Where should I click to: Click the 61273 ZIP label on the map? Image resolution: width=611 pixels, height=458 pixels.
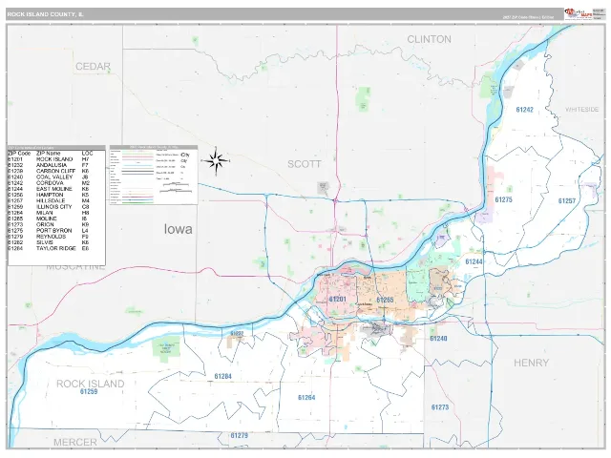[x=440, y=407]
